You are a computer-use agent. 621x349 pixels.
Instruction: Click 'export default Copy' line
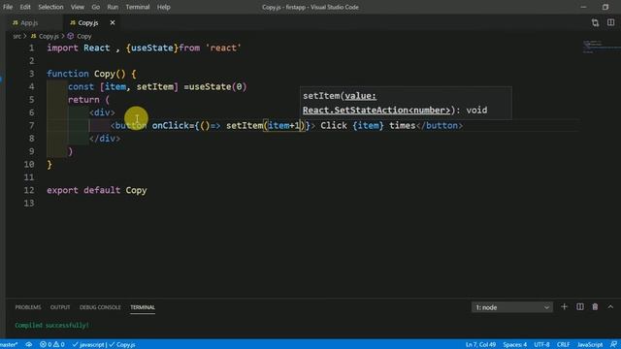coord(97,190)
